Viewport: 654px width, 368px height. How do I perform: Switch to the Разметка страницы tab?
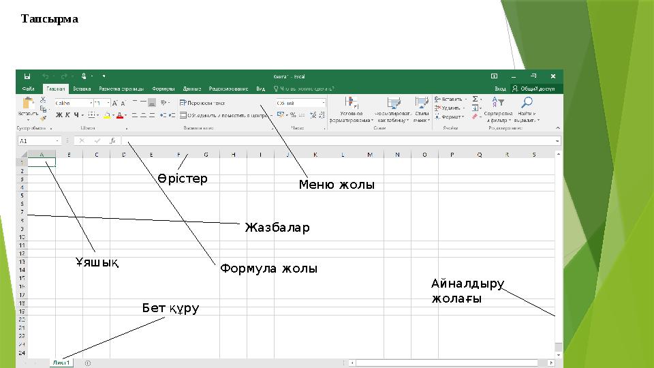[x=121, y=89]
